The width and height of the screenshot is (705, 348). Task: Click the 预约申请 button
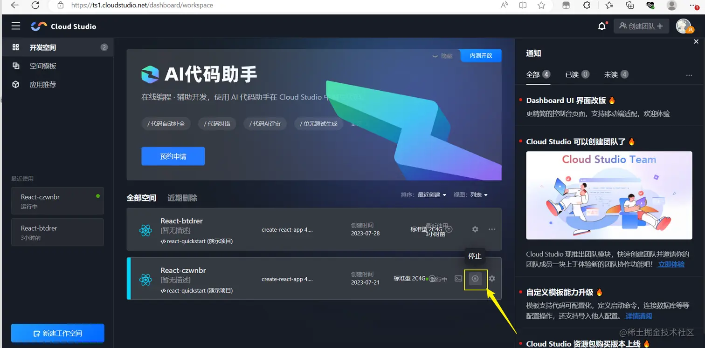[x=173, y=156]
